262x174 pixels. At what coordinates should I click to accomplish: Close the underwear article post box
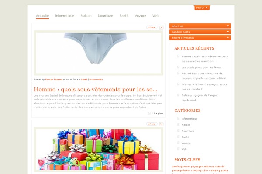(161, 27)
